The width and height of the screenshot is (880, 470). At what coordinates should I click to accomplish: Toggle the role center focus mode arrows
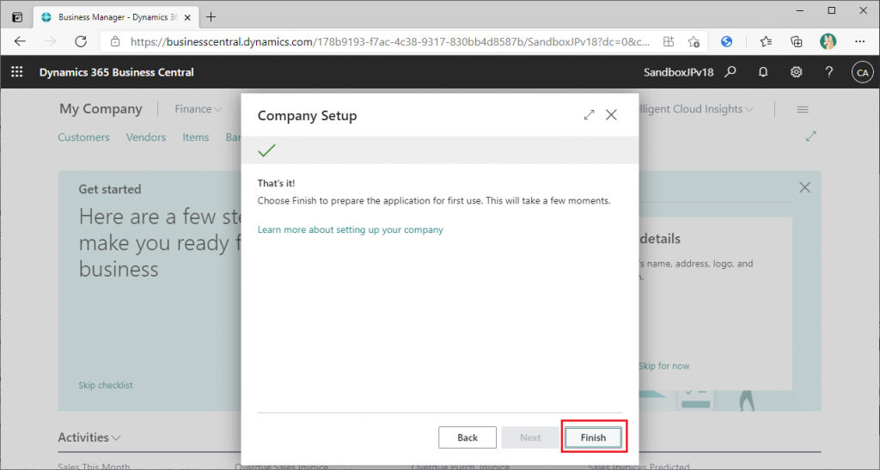pos(811,137)
